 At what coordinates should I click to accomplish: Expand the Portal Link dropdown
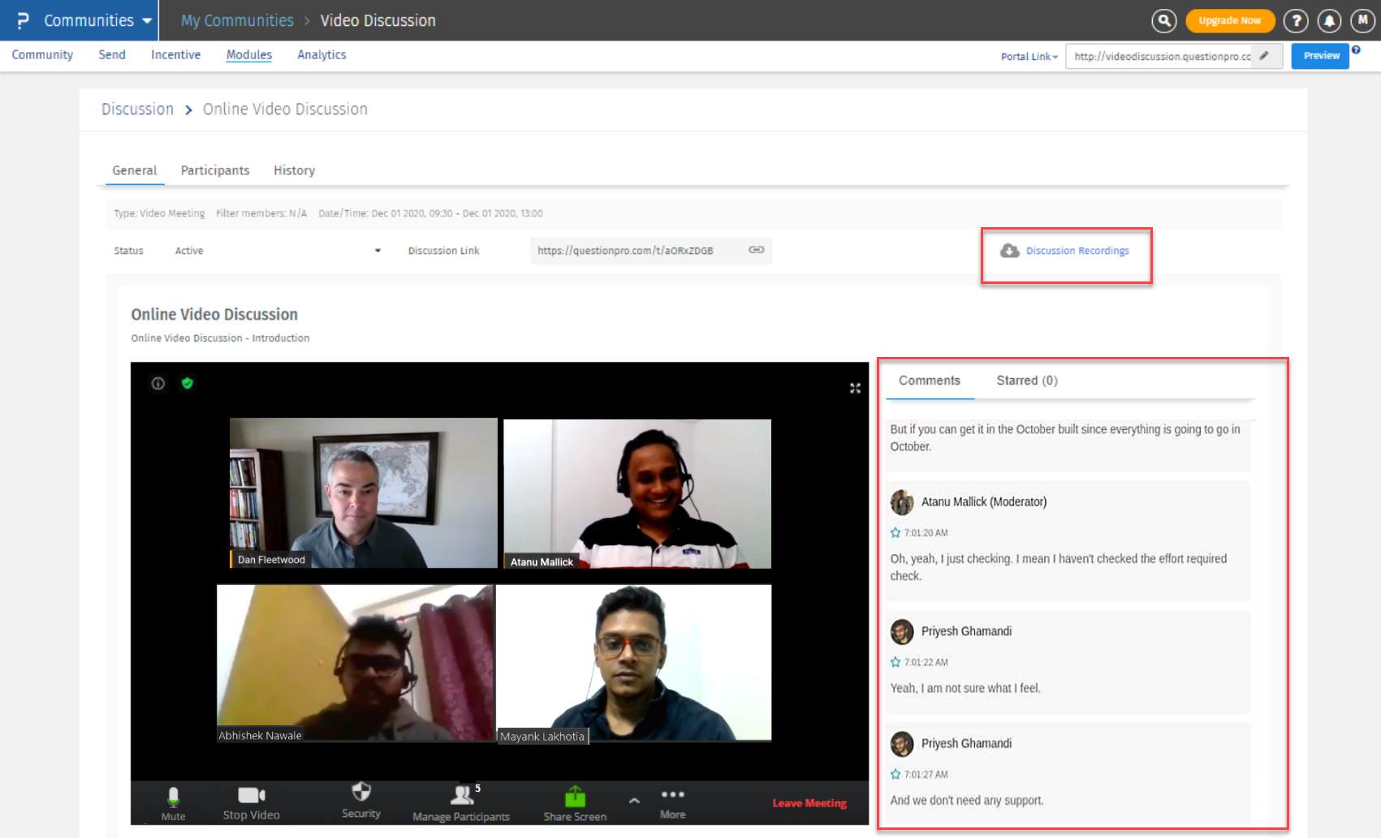click(1029, 57)
